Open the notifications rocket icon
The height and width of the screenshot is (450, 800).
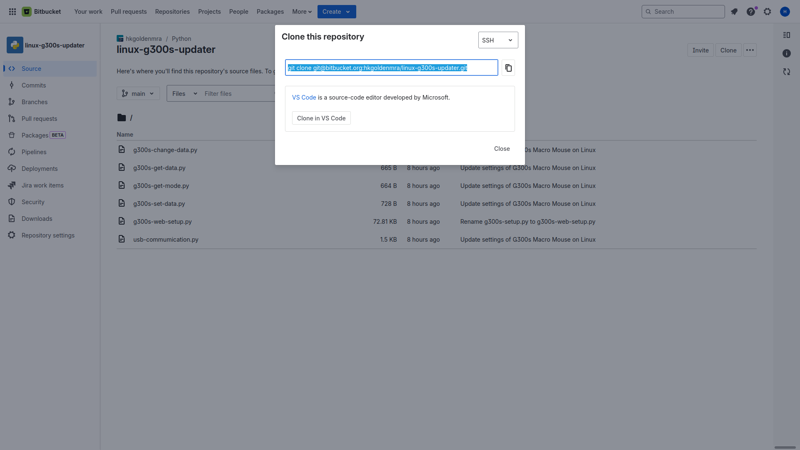734,12
